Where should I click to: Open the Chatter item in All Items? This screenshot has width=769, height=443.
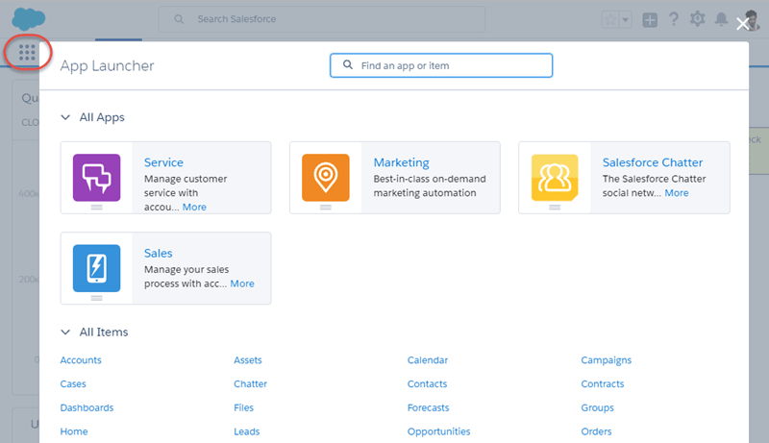coord(250,383)
